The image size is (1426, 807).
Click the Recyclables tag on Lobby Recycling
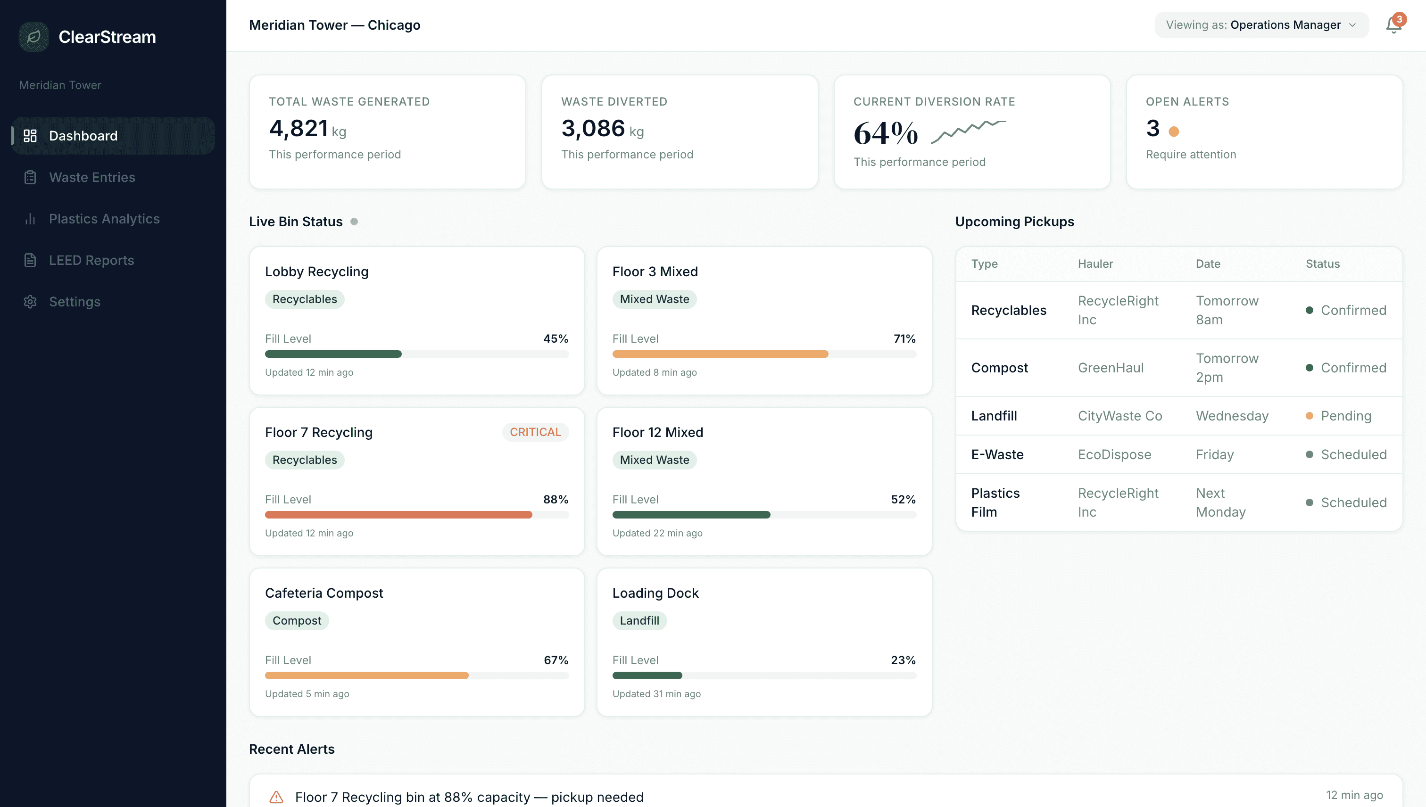(304, 299)
